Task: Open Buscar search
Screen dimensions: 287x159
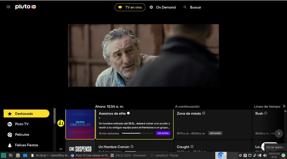Action: pos(192,7)
